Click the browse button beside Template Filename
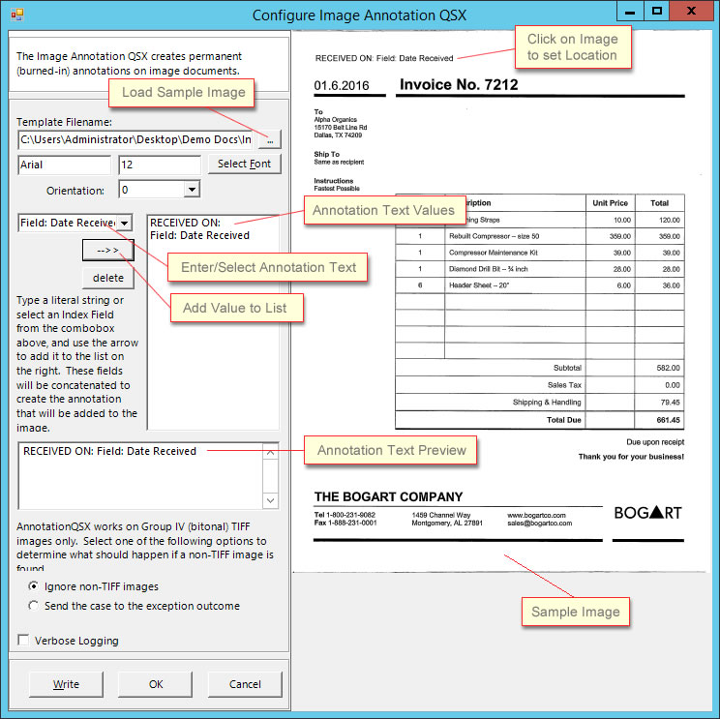Viewport: 720px width, 719px height. (270, 139)
